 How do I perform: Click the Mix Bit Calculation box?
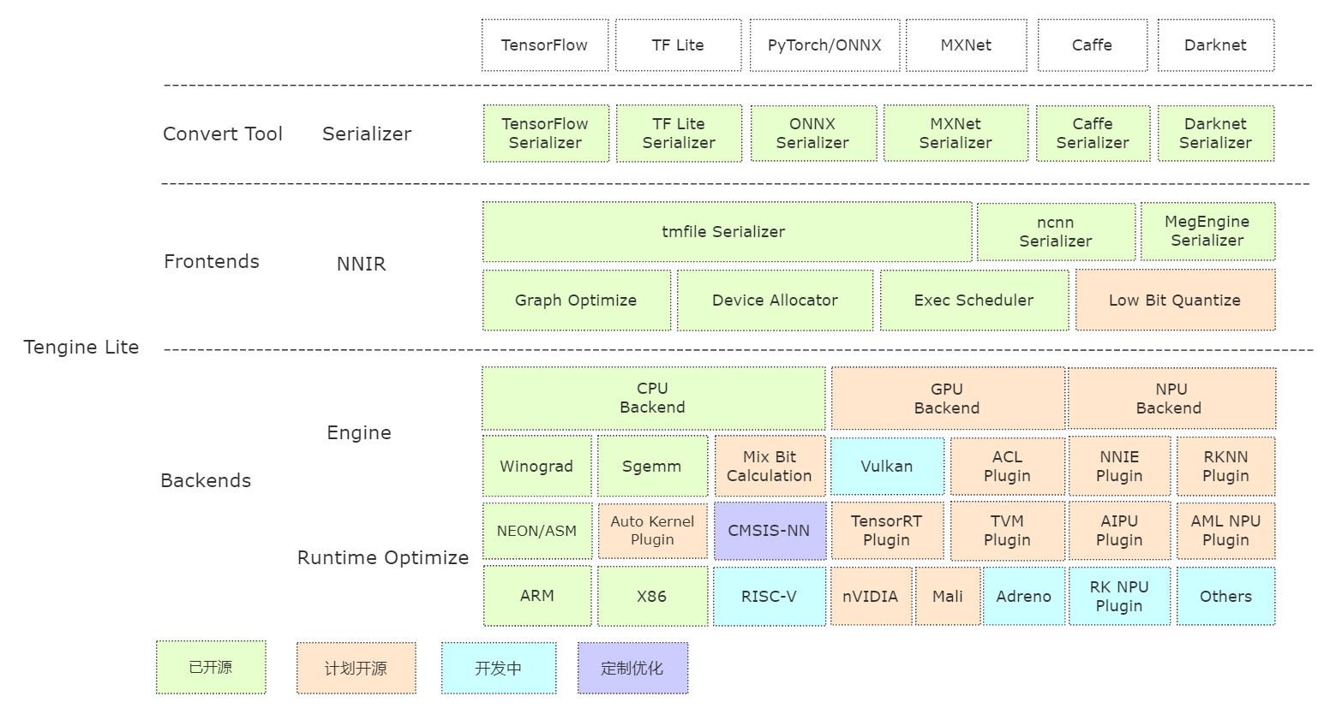(x=770, y=467)
